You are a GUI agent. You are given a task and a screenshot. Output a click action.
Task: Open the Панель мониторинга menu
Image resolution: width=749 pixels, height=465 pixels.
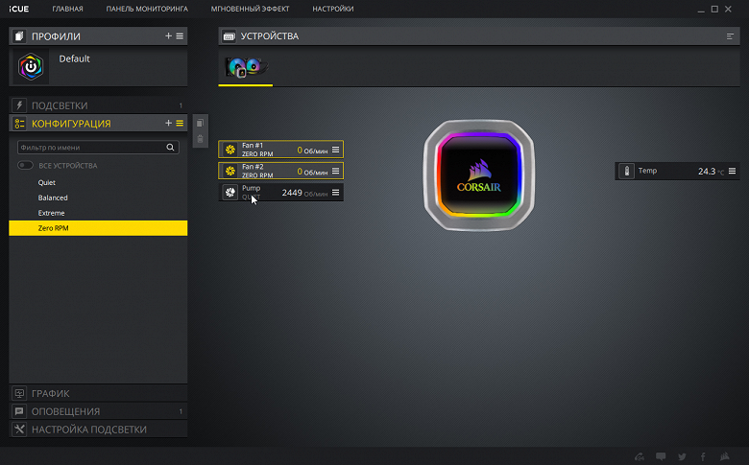(147, 9)
